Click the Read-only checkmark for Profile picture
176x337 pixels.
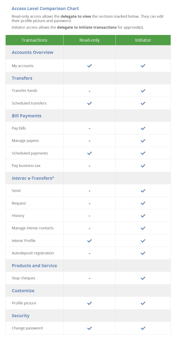pos(89,303)
